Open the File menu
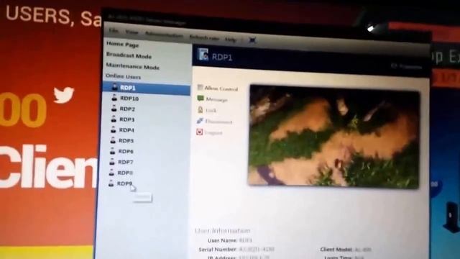460x259 pixels. [114, 31]
